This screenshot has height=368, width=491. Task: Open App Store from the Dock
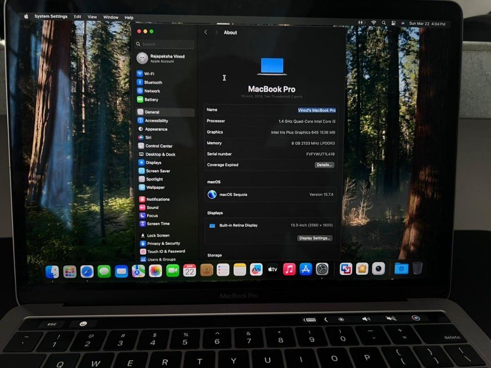click(306, 269)
